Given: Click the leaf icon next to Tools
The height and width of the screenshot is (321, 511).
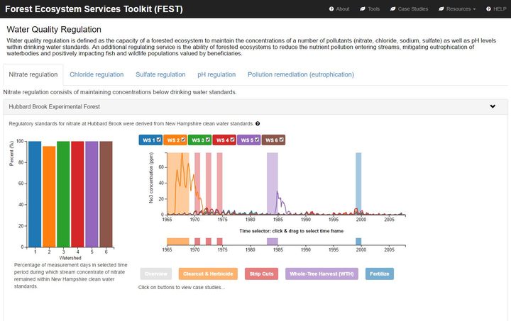Looking at the screenshot, I should tap(363, 9).
